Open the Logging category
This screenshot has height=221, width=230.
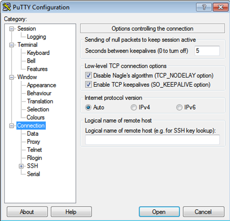point(36,37)
